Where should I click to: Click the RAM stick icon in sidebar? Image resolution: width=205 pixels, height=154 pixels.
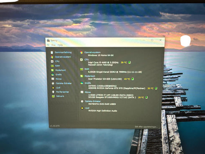pyautogui.click(x=52, y=66)
